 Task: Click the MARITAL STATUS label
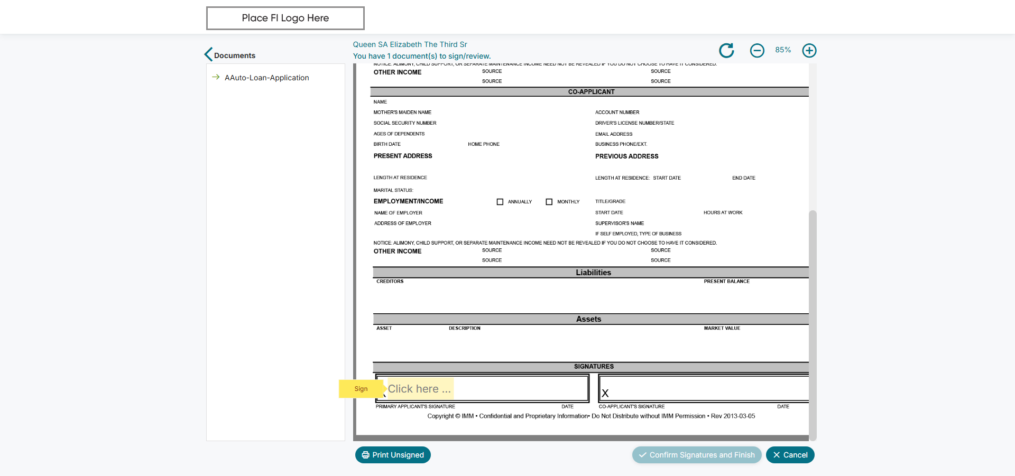click(x=393, y=190)
